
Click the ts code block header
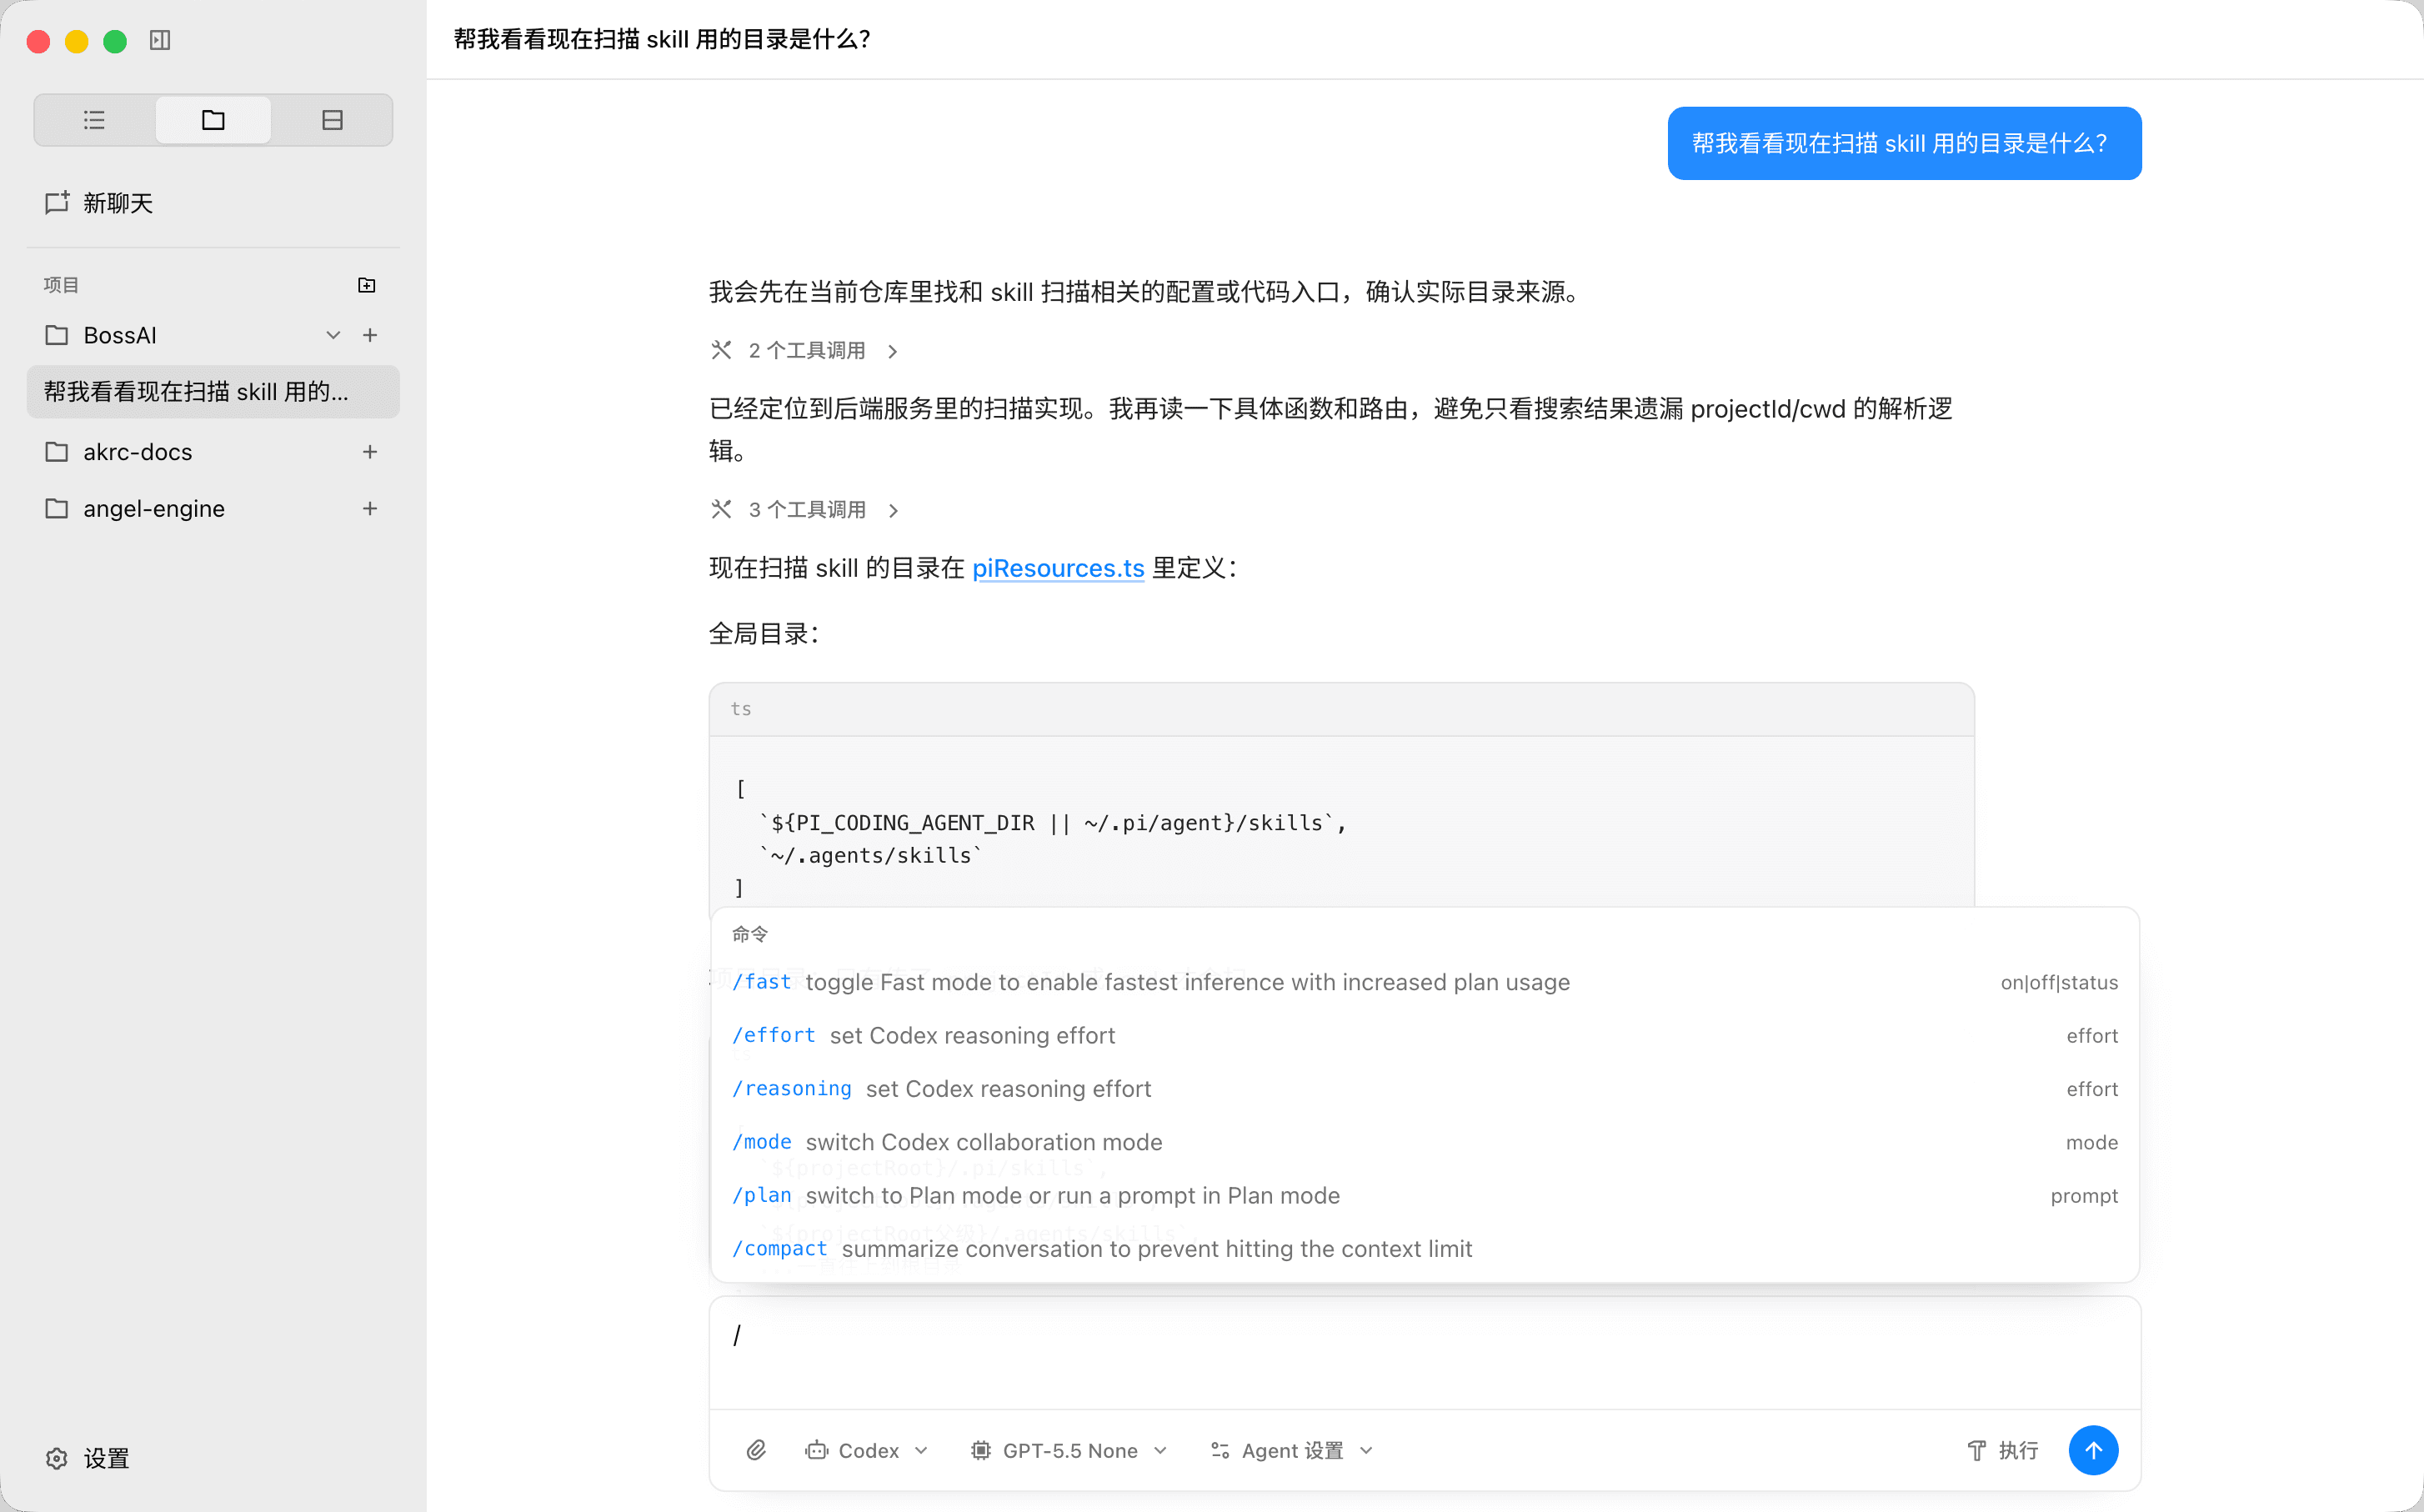pos(1341,709)
